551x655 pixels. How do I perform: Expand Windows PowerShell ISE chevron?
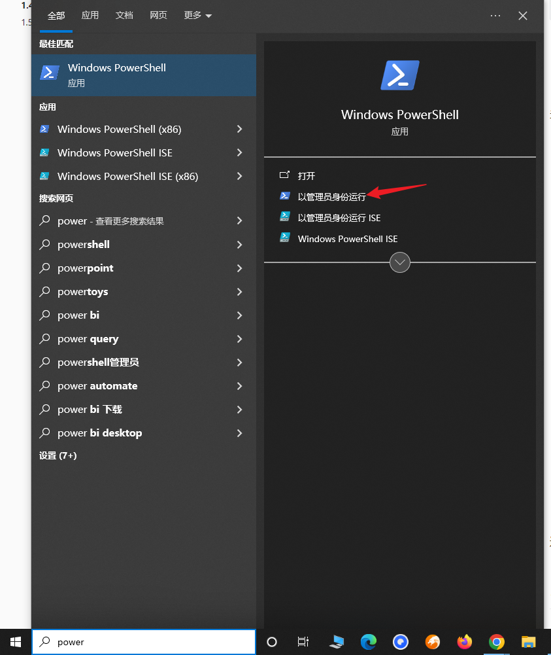tap(239, 153)
